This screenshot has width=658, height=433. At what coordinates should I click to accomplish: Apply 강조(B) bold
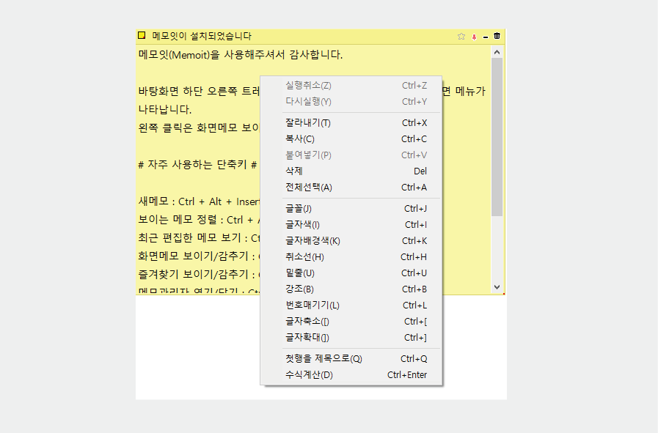(351, 289)
